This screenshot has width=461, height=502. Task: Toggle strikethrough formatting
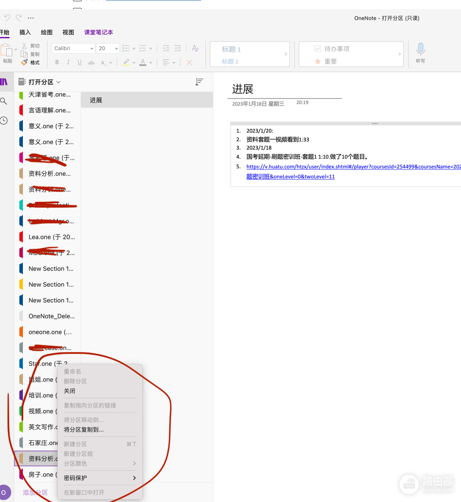(91, 62)
